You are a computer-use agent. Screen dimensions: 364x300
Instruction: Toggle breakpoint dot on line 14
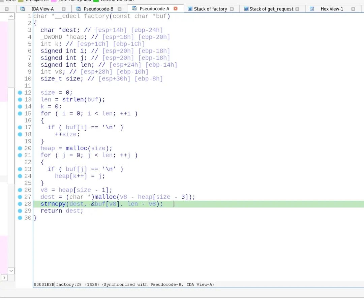click(x=20, y=106)
